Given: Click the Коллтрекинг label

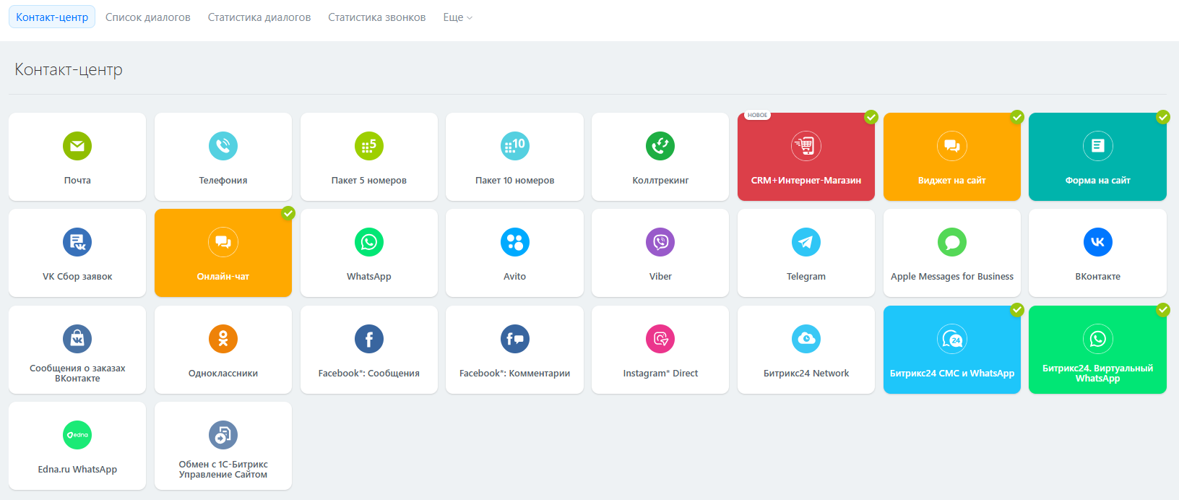Looking at the screenshot, I should pyautogui.click(x=660, y=181).
